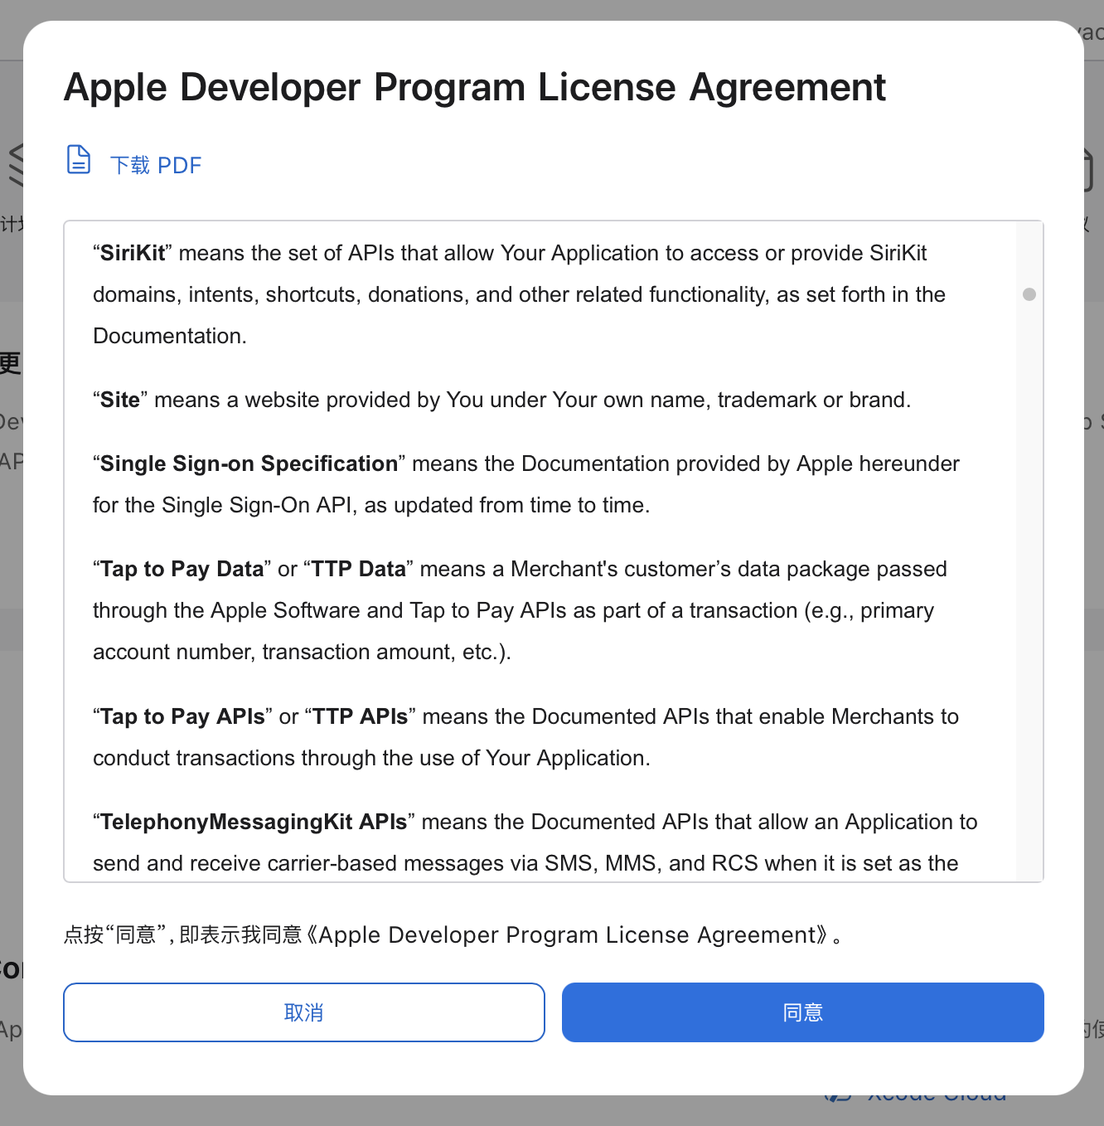Click the 下载 PDF link text
The width and height of the screenshot is (1104, 1126).
click(x=156, y=166)
